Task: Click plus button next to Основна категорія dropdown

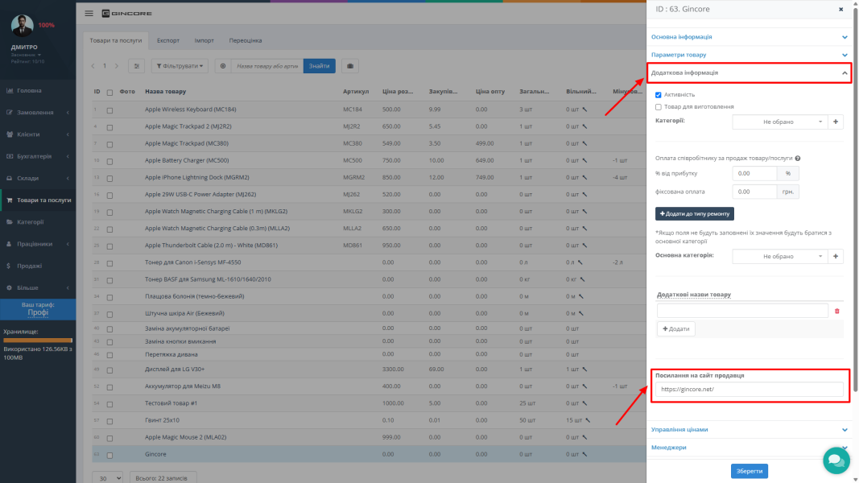Action: coord(835,256)
